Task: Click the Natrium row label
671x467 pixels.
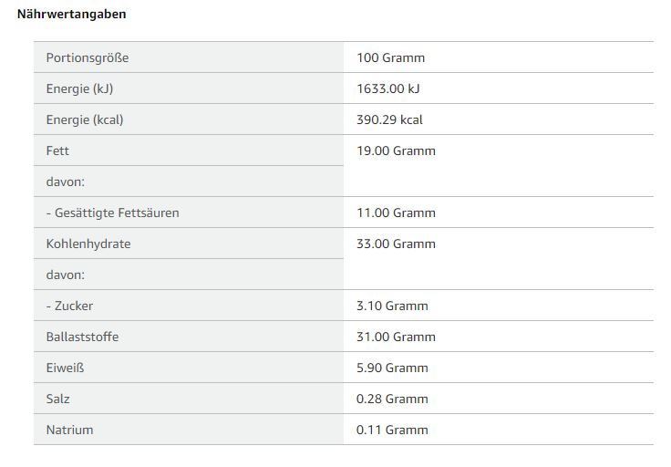Action: pos(69,430)
